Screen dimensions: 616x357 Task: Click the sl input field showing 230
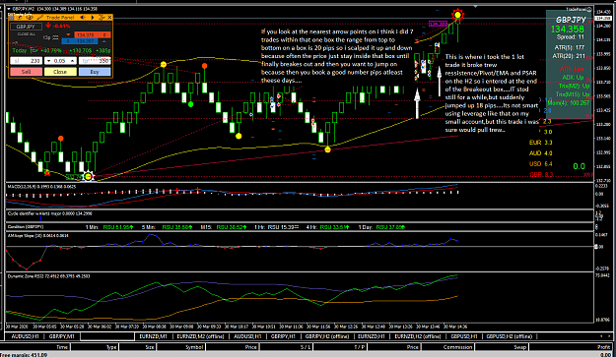pos(26,61)
